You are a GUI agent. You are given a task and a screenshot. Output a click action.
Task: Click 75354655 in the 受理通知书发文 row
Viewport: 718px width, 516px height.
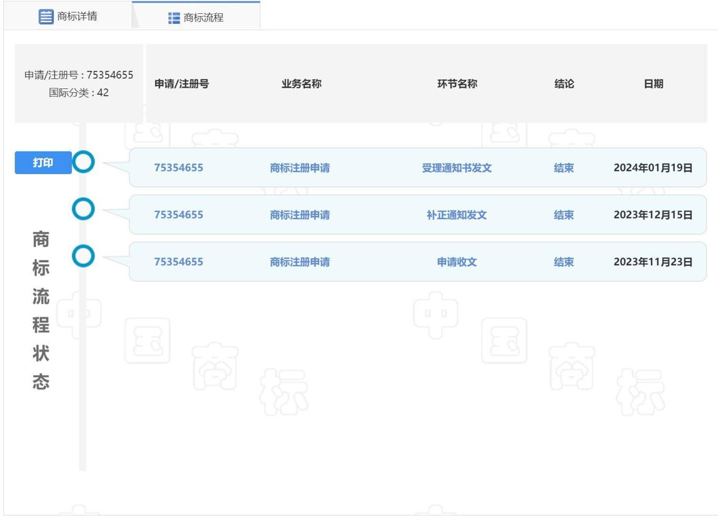point(179,168)
